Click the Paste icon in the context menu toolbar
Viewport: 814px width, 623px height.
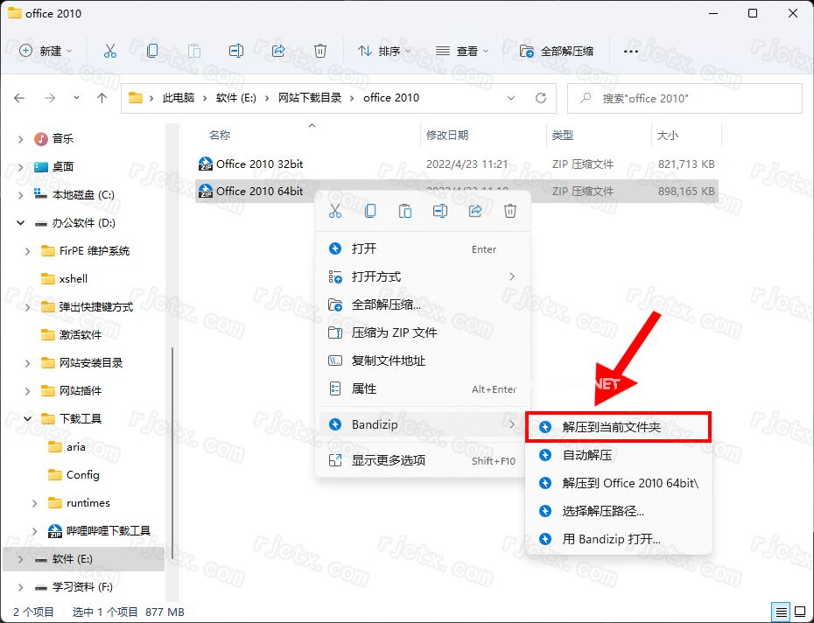point(405,210)
